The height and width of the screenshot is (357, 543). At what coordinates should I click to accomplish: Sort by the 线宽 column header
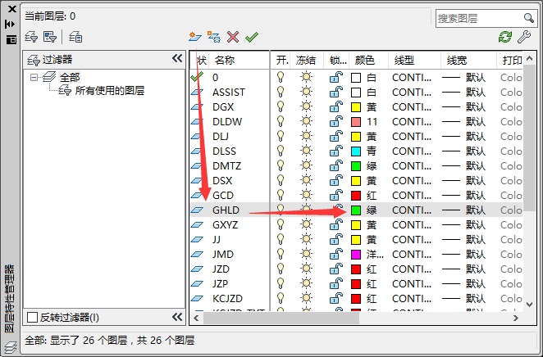456,61
